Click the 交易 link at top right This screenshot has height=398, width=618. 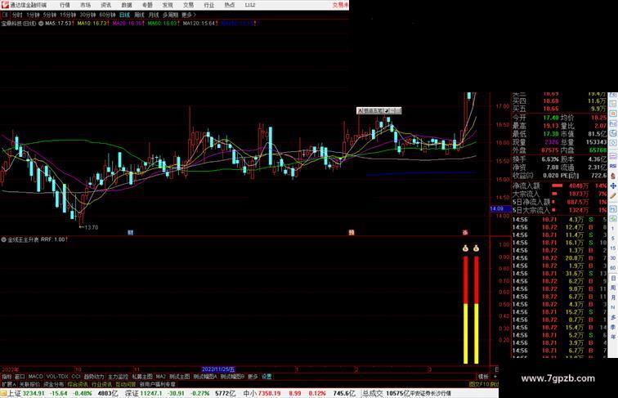click(341, 5)
